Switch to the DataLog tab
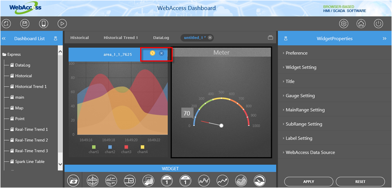This screenshot has width=392, height=188. point(161,38)
